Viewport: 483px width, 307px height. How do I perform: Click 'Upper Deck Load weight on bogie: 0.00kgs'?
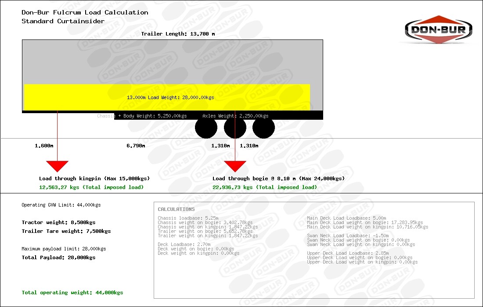360,257
